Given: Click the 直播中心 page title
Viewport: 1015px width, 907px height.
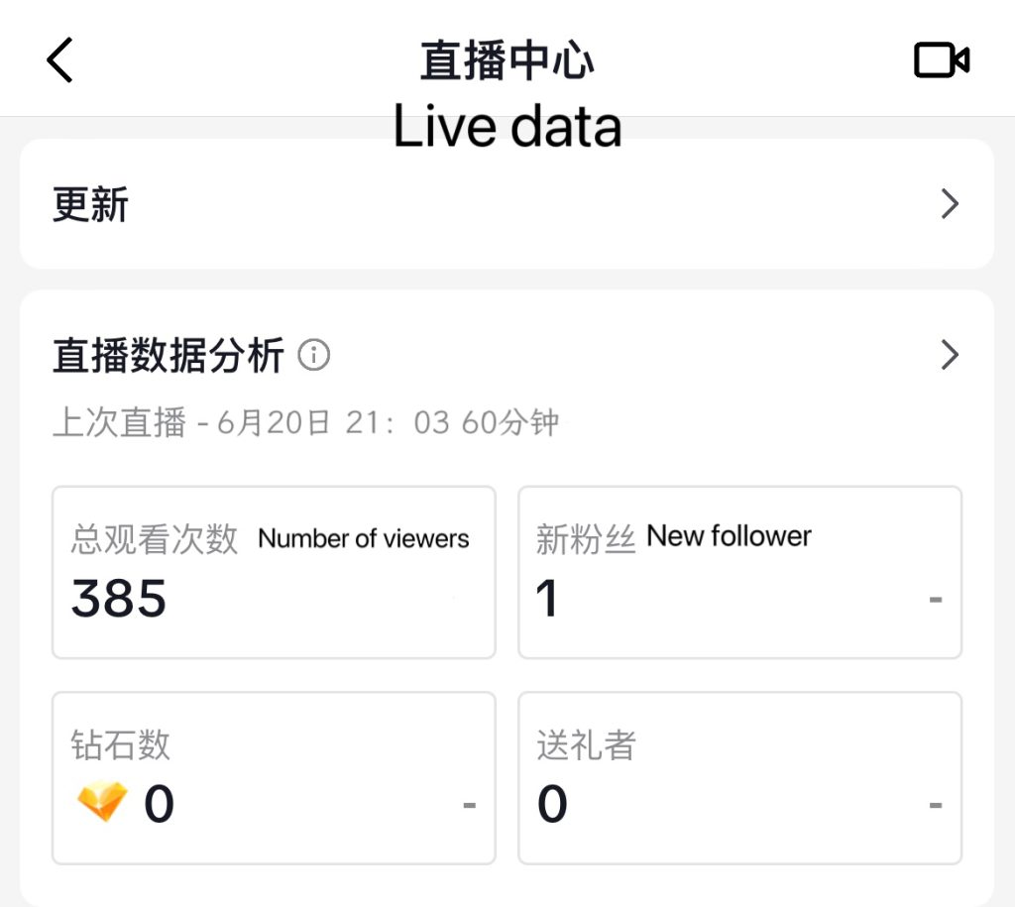Looking at the screenshot, I should (x=507, y=60).
